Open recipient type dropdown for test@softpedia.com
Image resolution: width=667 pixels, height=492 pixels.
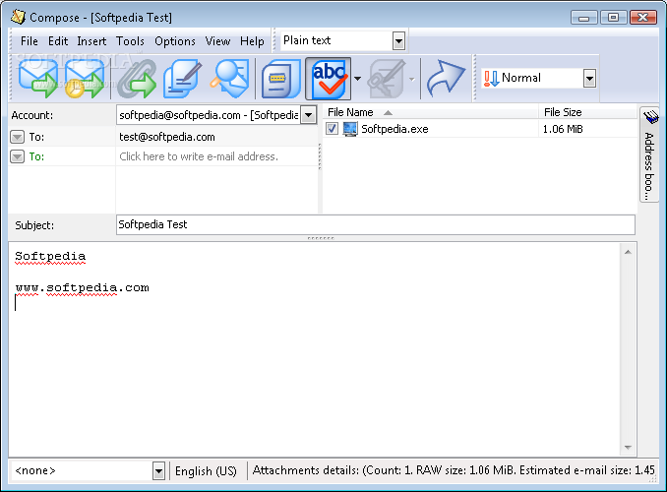pos(17,137)
